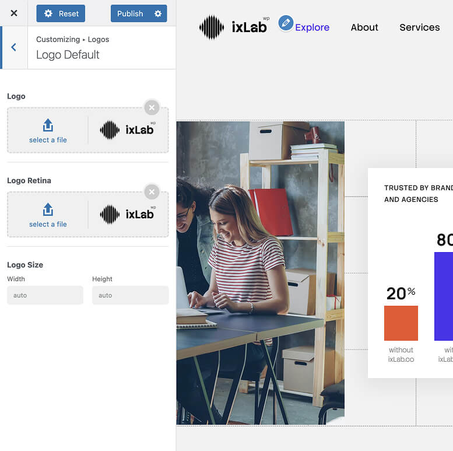Click the Logo Size Width input field

(x=45, y=295)
